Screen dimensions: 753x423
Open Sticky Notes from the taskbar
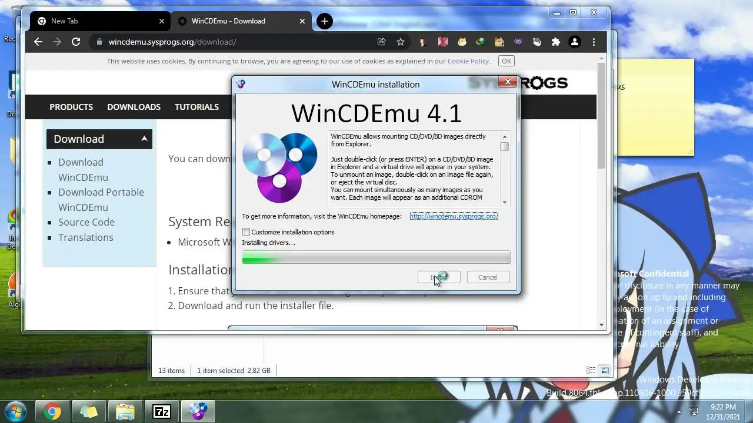(x=88, y=412)
